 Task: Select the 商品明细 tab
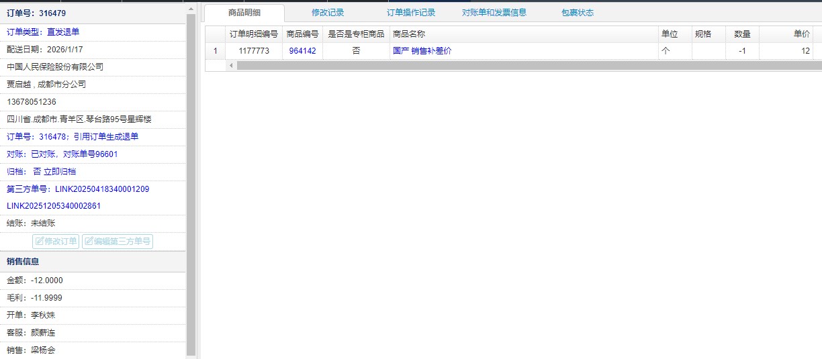244,13
